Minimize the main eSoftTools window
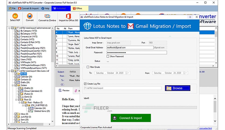This screenshot has height=130, width=225. tap(198, 3)
